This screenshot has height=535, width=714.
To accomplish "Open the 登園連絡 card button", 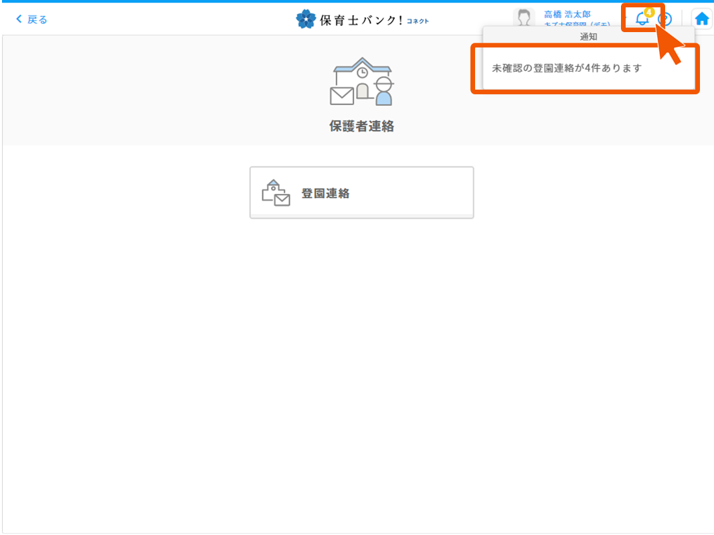I will (361, 193).
